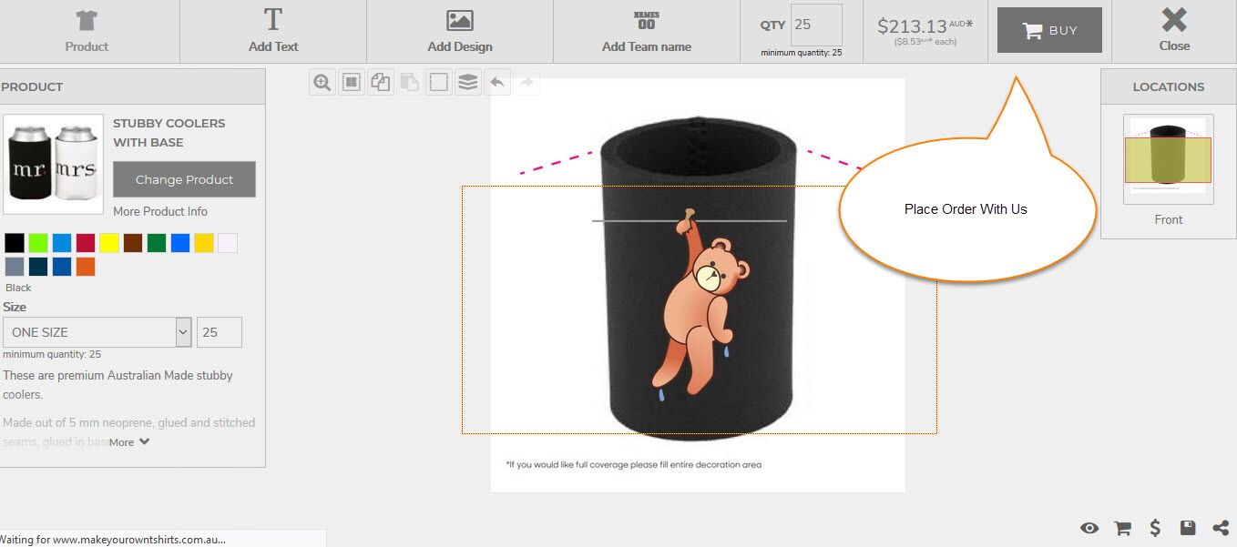Click the copy/duplicate icon in canvas toolbar
The height and width of the screenshot is (547, 1237).
[380, 83]
